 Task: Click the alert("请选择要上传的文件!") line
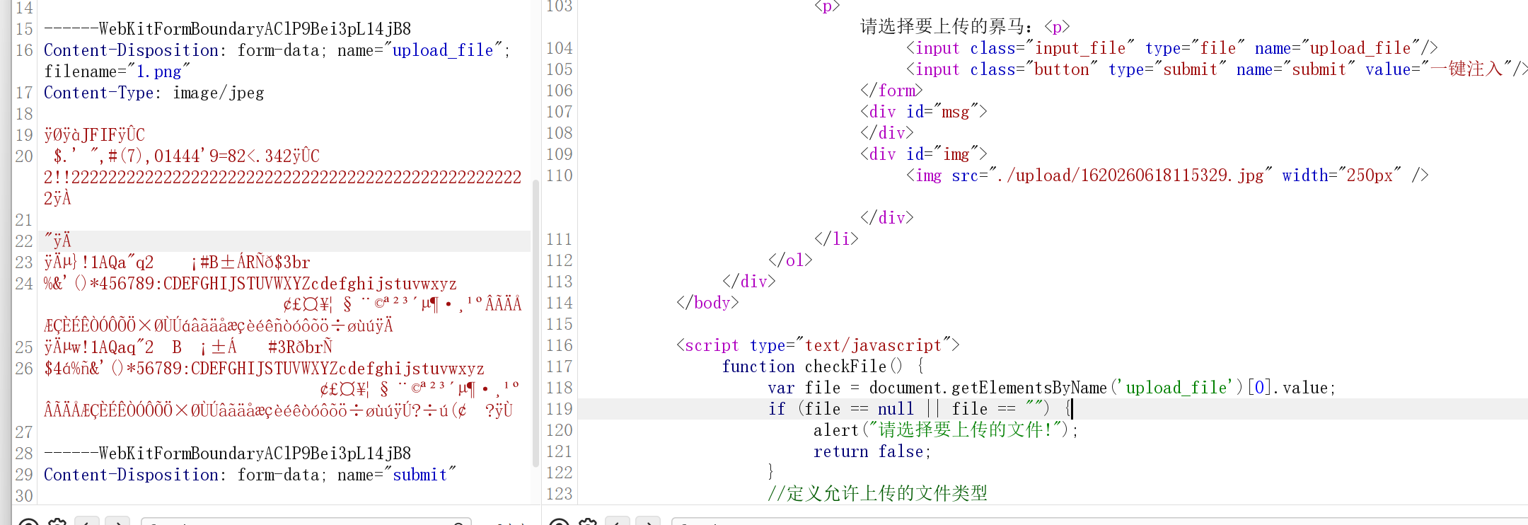(x=946, y=430)
